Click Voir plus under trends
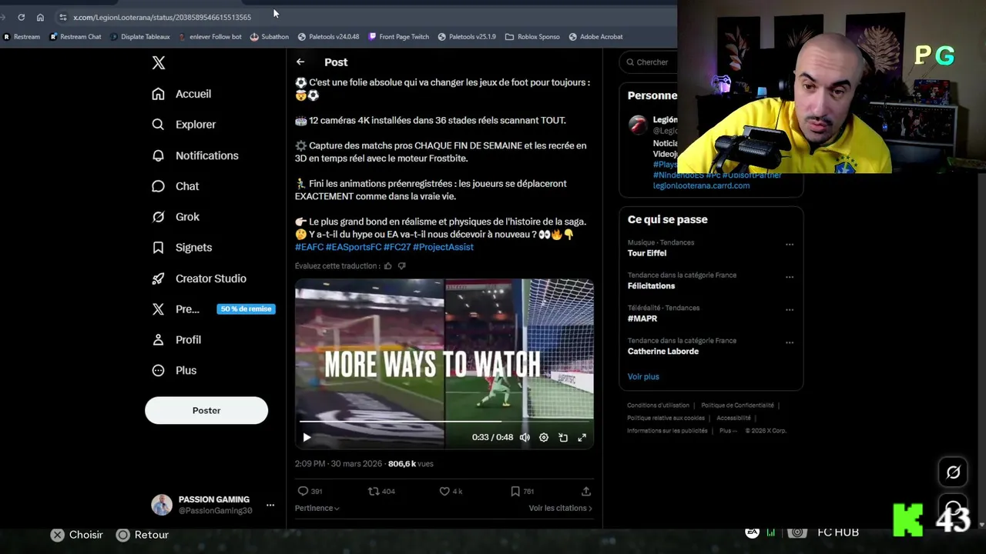Image resolution: width=986 pixels, height=554 pixels. pyautogui.click(x=643, y=376)
